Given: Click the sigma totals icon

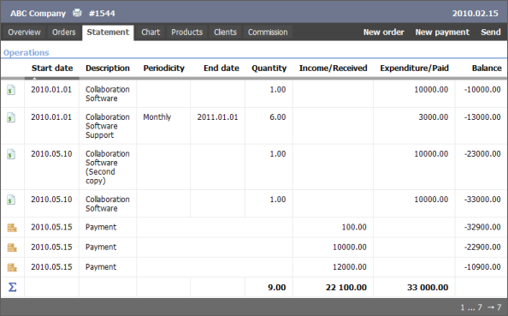Looking at the screenshot, I should pos(12,287).
